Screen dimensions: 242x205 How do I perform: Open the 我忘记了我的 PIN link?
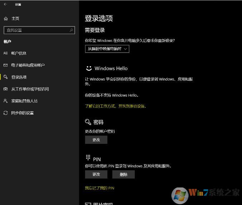99,188
